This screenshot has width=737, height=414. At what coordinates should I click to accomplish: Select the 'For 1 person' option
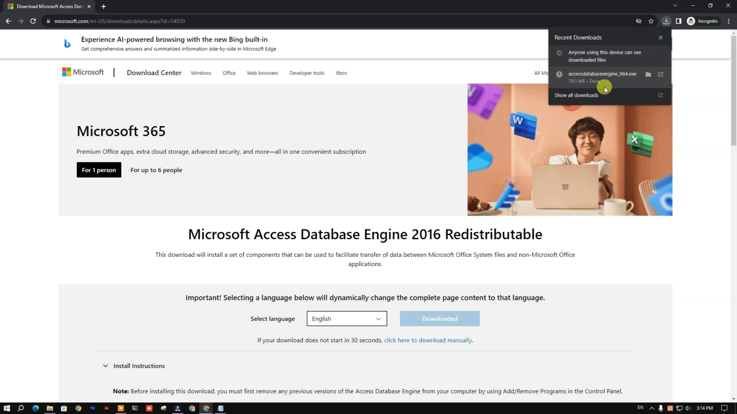[x=99, y=170]
